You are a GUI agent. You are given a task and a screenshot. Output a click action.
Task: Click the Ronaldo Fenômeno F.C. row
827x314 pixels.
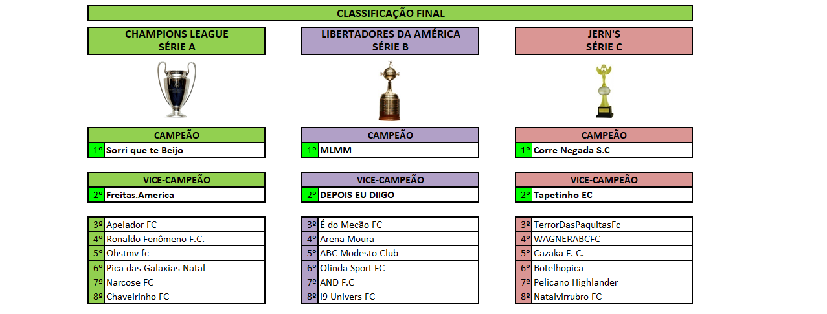(x=176, y=239)
